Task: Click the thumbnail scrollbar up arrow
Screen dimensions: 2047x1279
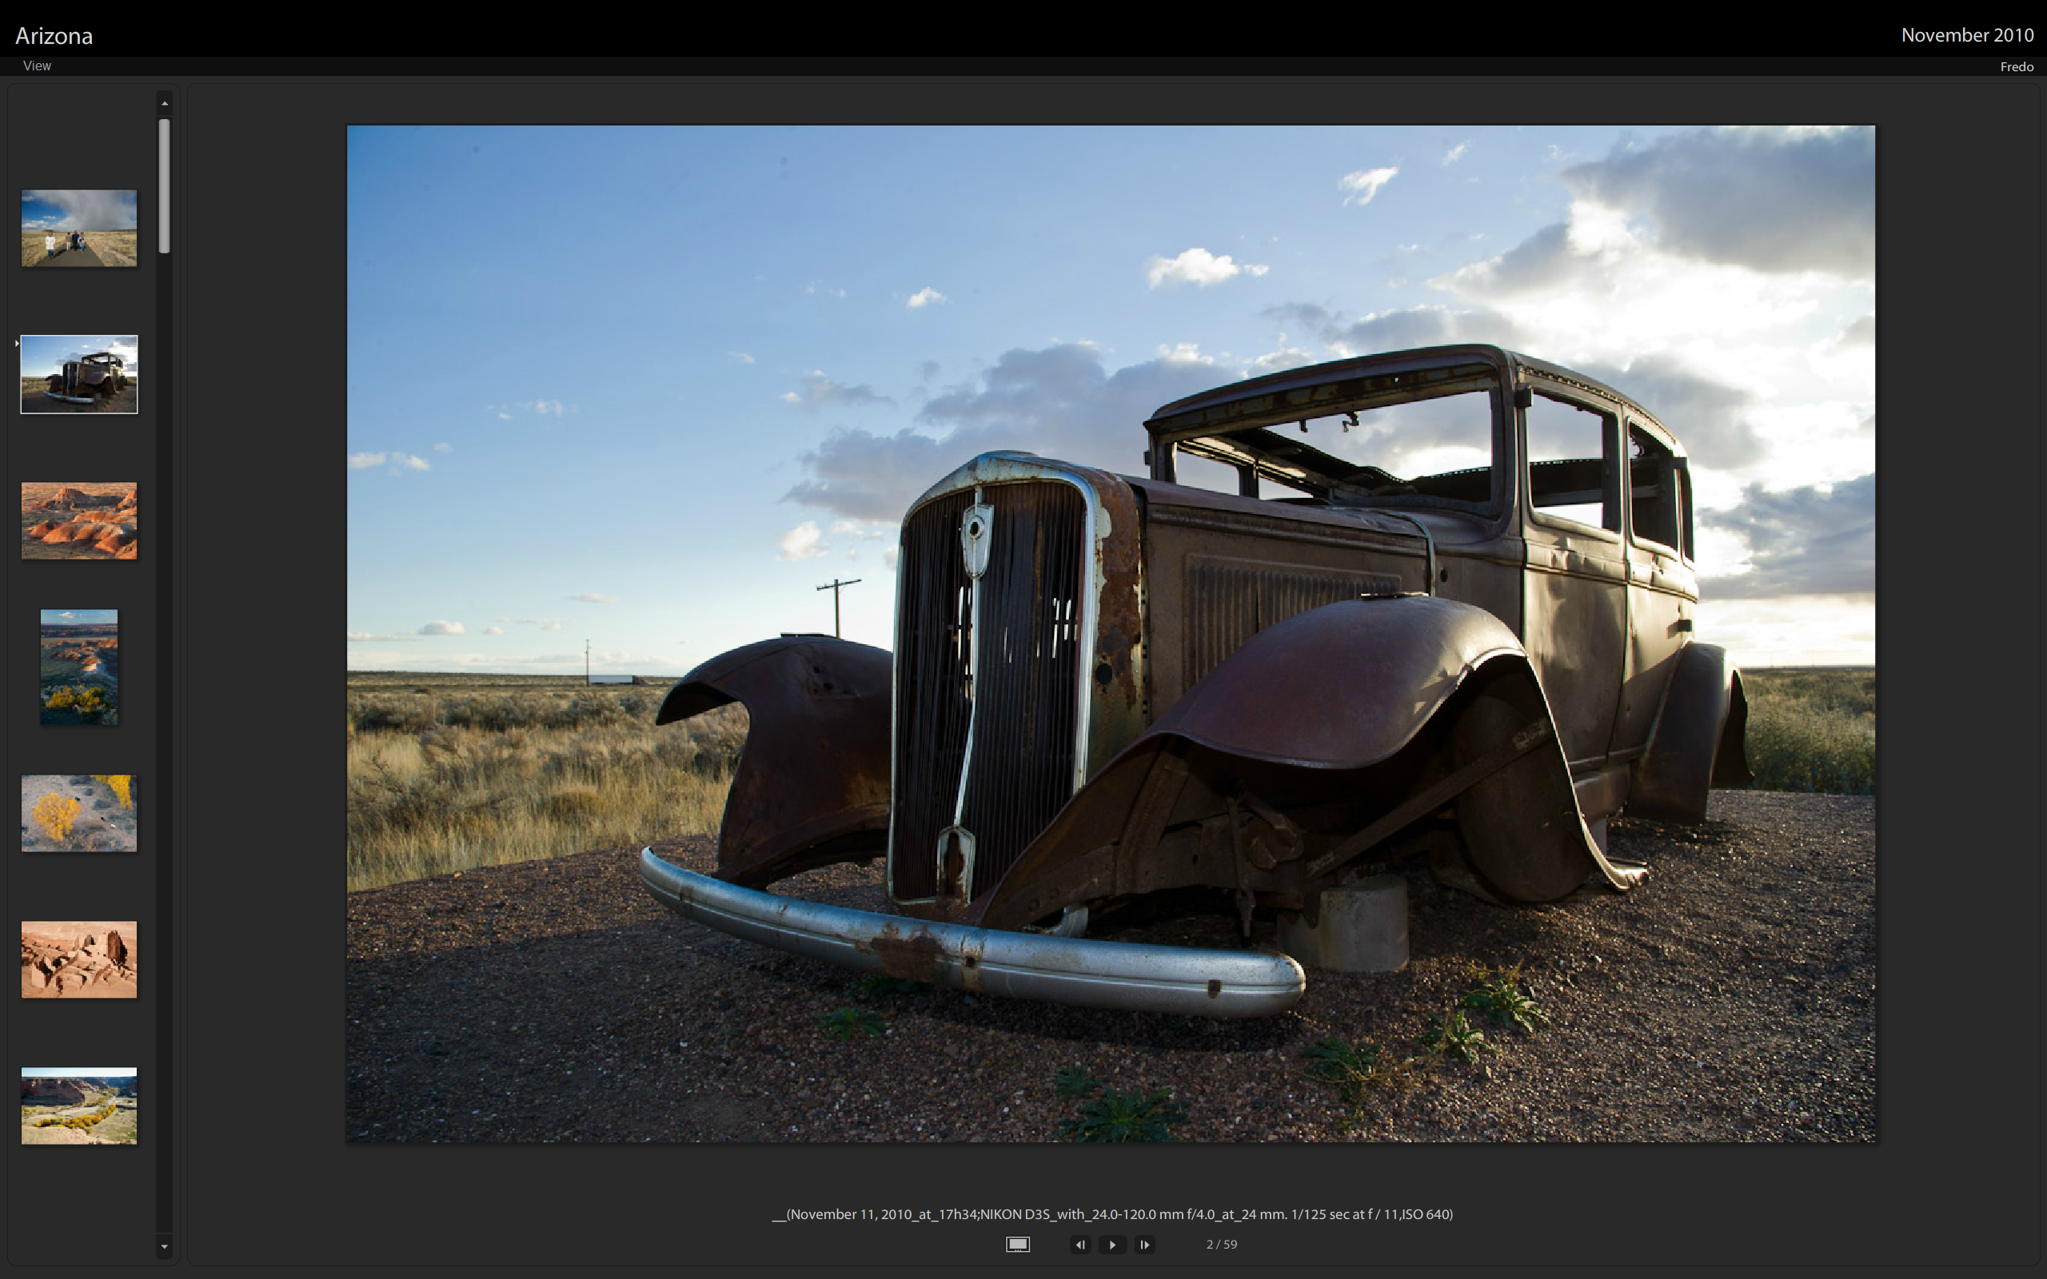Action: point(164,103)
